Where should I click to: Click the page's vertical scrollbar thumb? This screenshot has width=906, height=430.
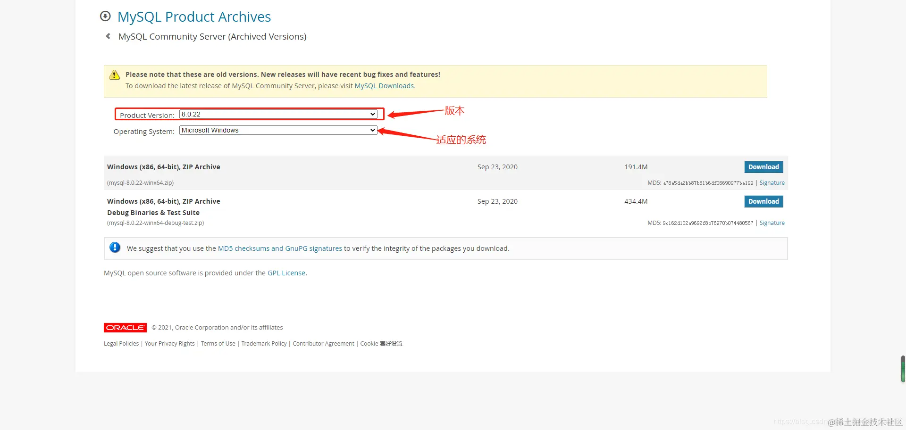click(x=903, y=369)
